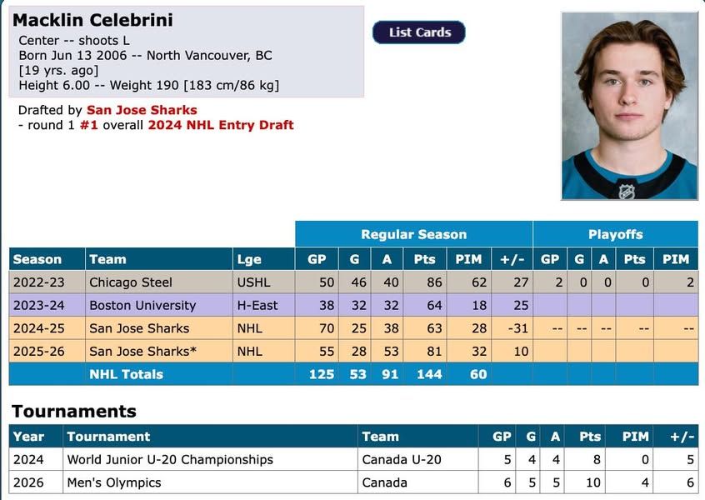Viewport: 705px width, 500px height.
Task: Click the List Cards button
Action: point(419,32)
